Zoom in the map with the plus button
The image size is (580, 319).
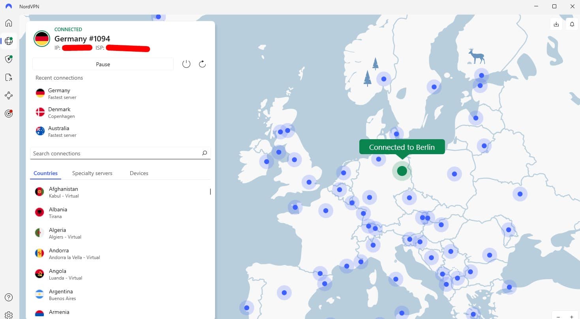[571, 317]
